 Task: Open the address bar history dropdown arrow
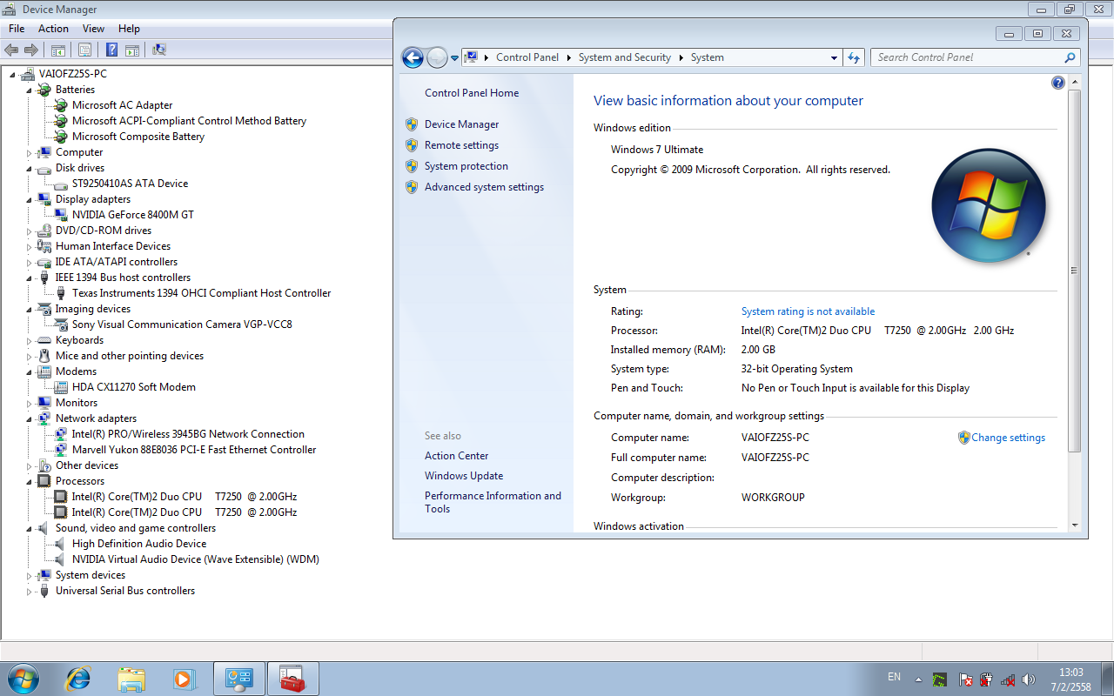click(834, 57)
